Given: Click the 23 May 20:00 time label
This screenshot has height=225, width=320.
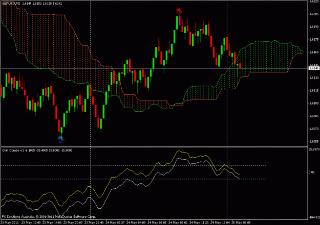Looking at the screenshot, I should 73,222.
